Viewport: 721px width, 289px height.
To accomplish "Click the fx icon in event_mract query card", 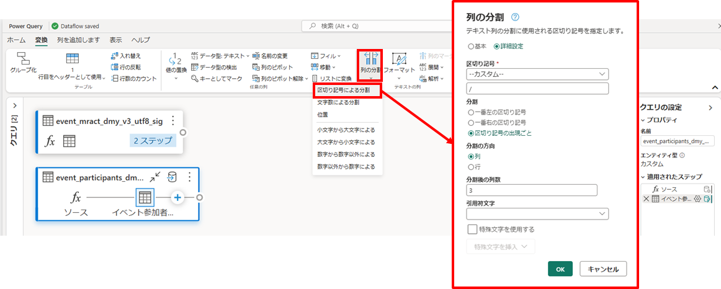I will [x=49, y=141].
